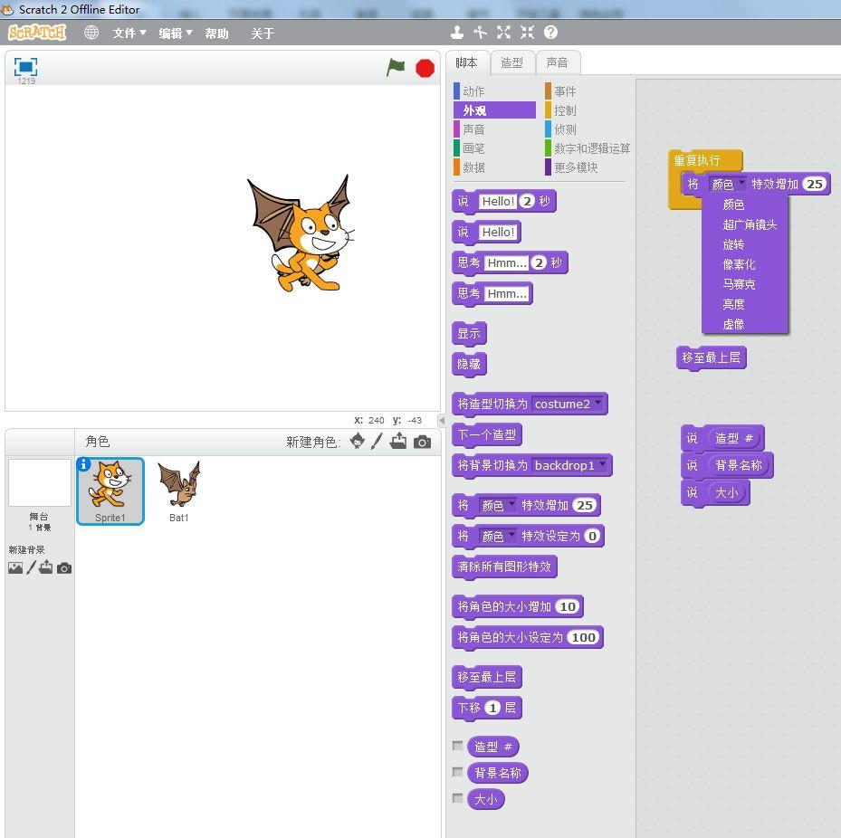The height and width of the screenshot is (838, 841).
Task: Collapse the stage with small arrow
Action: [x=442, y=420]
